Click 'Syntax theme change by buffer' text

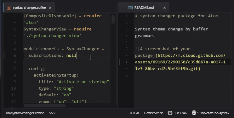171,29
